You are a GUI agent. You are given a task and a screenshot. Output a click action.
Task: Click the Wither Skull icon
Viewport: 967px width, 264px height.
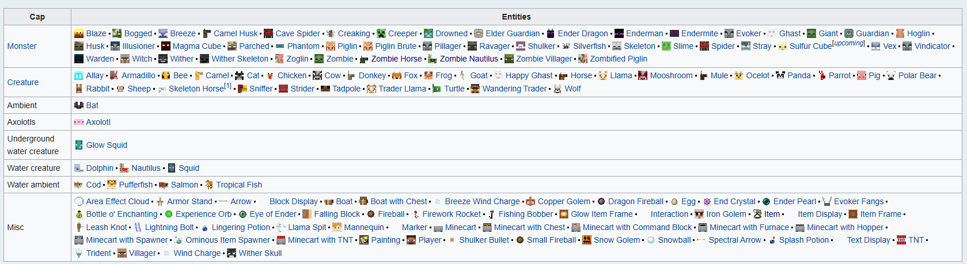[232, 253]
